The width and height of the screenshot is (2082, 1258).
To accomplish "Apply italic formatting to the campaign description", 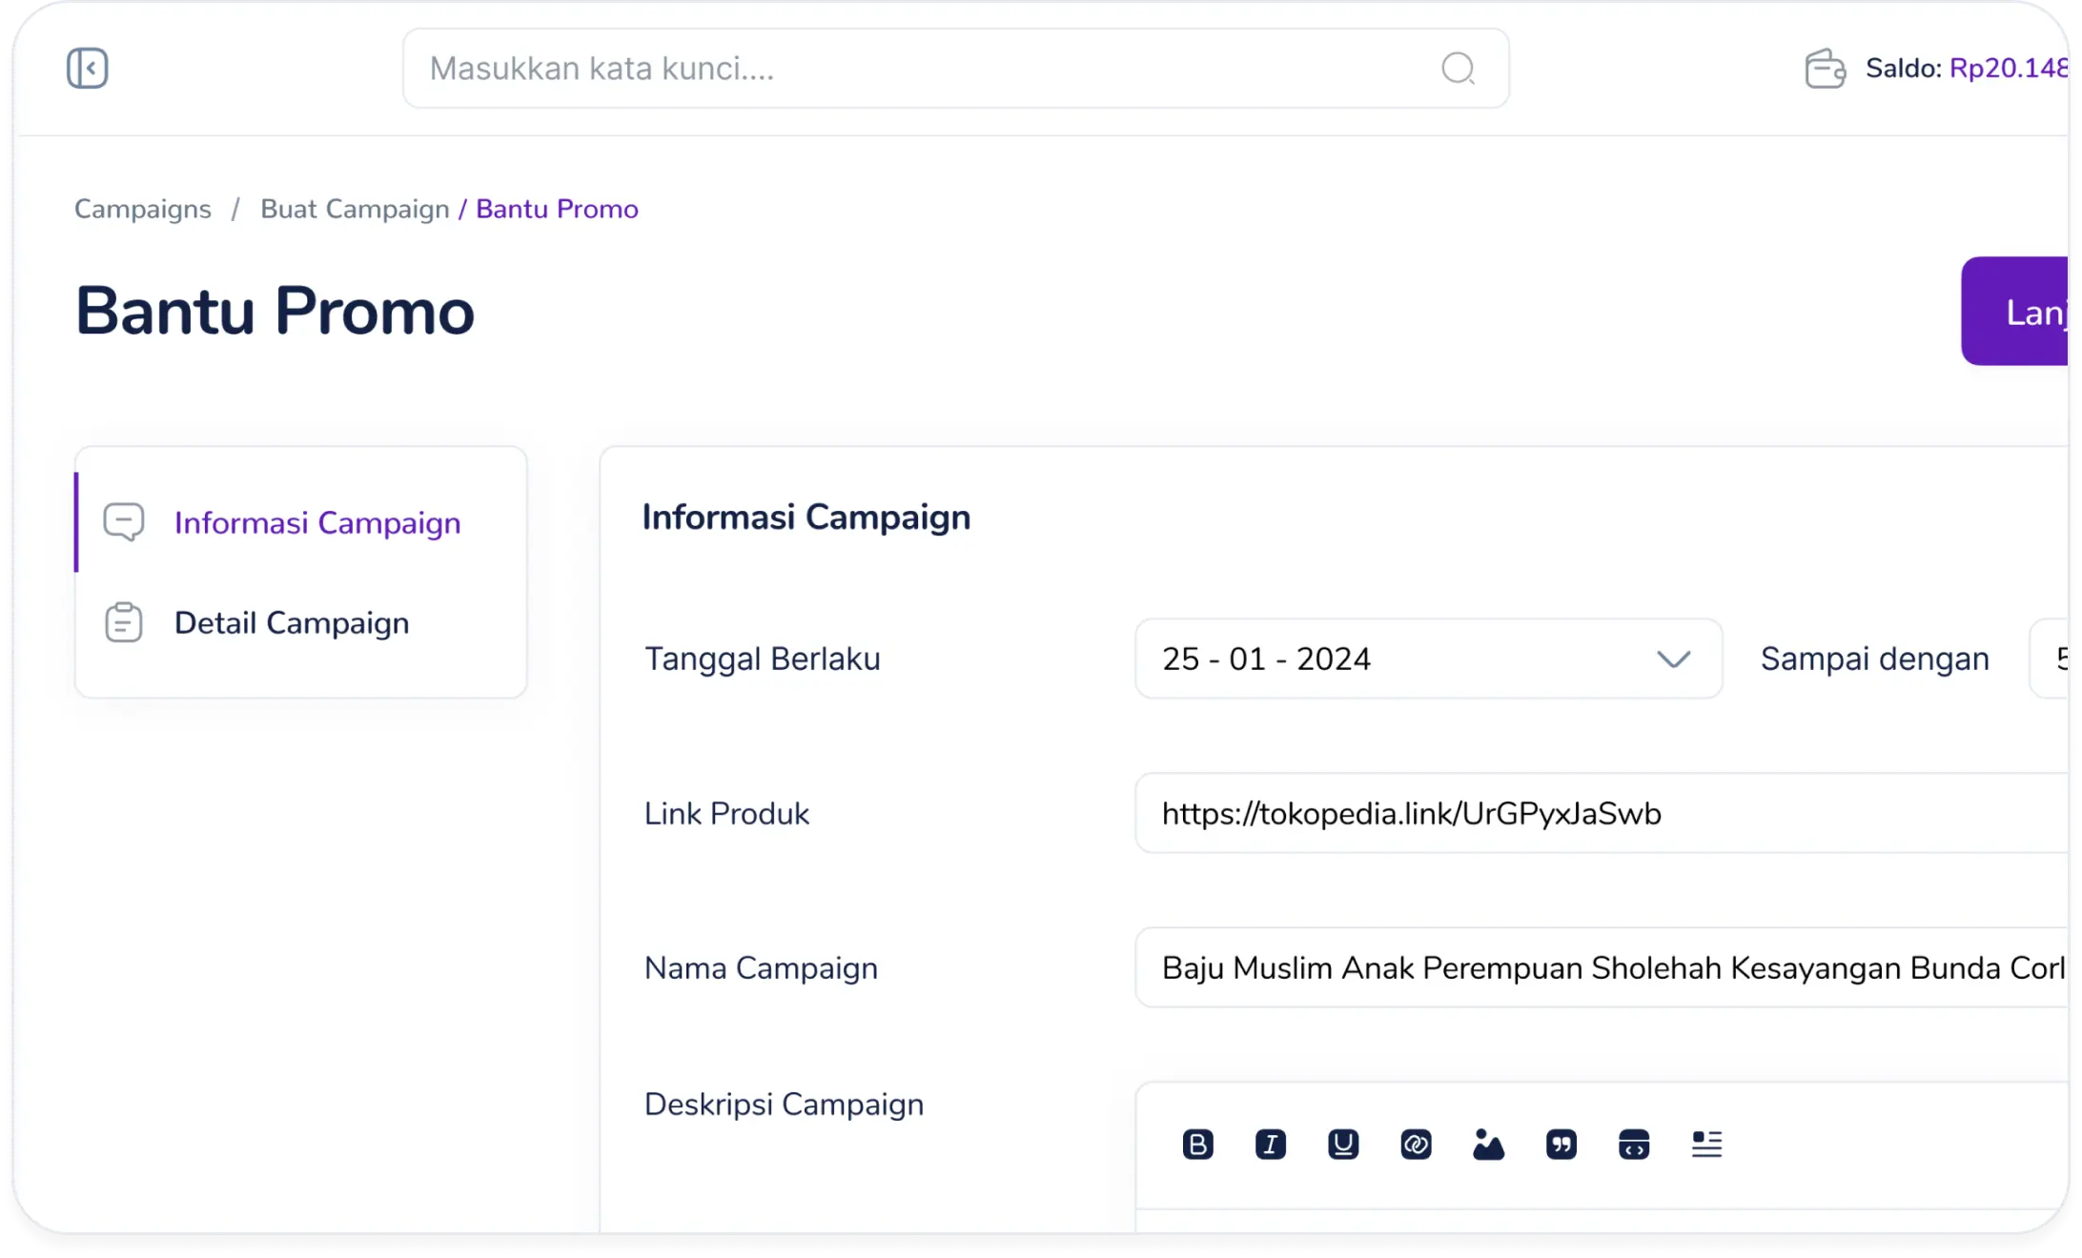I will [x=1271, y=1145].
